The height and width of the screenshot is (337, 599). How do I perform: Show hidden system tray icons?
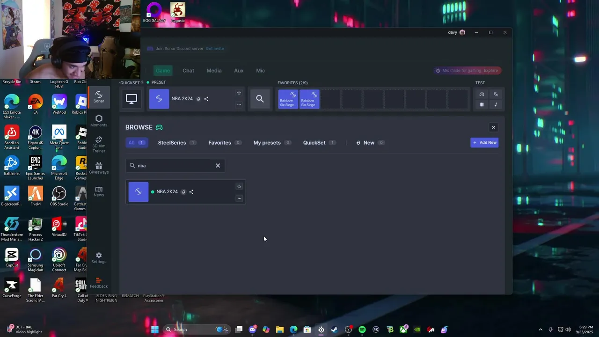pos(541,330)
